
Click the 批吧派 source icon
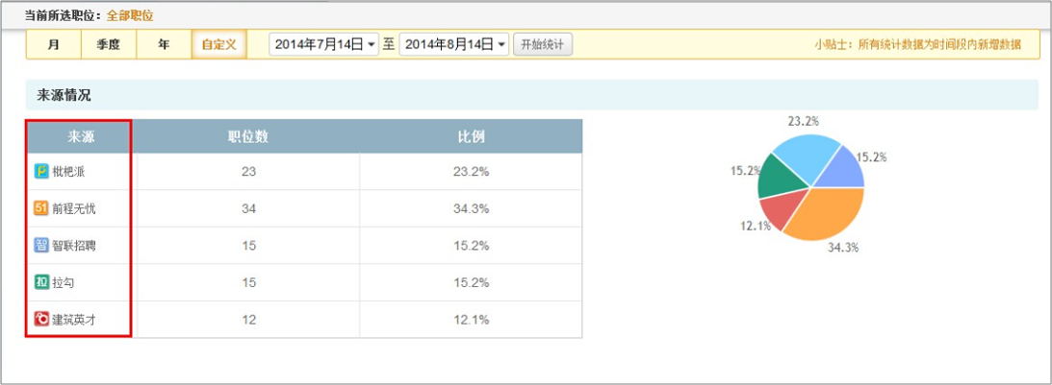(41, 171)
